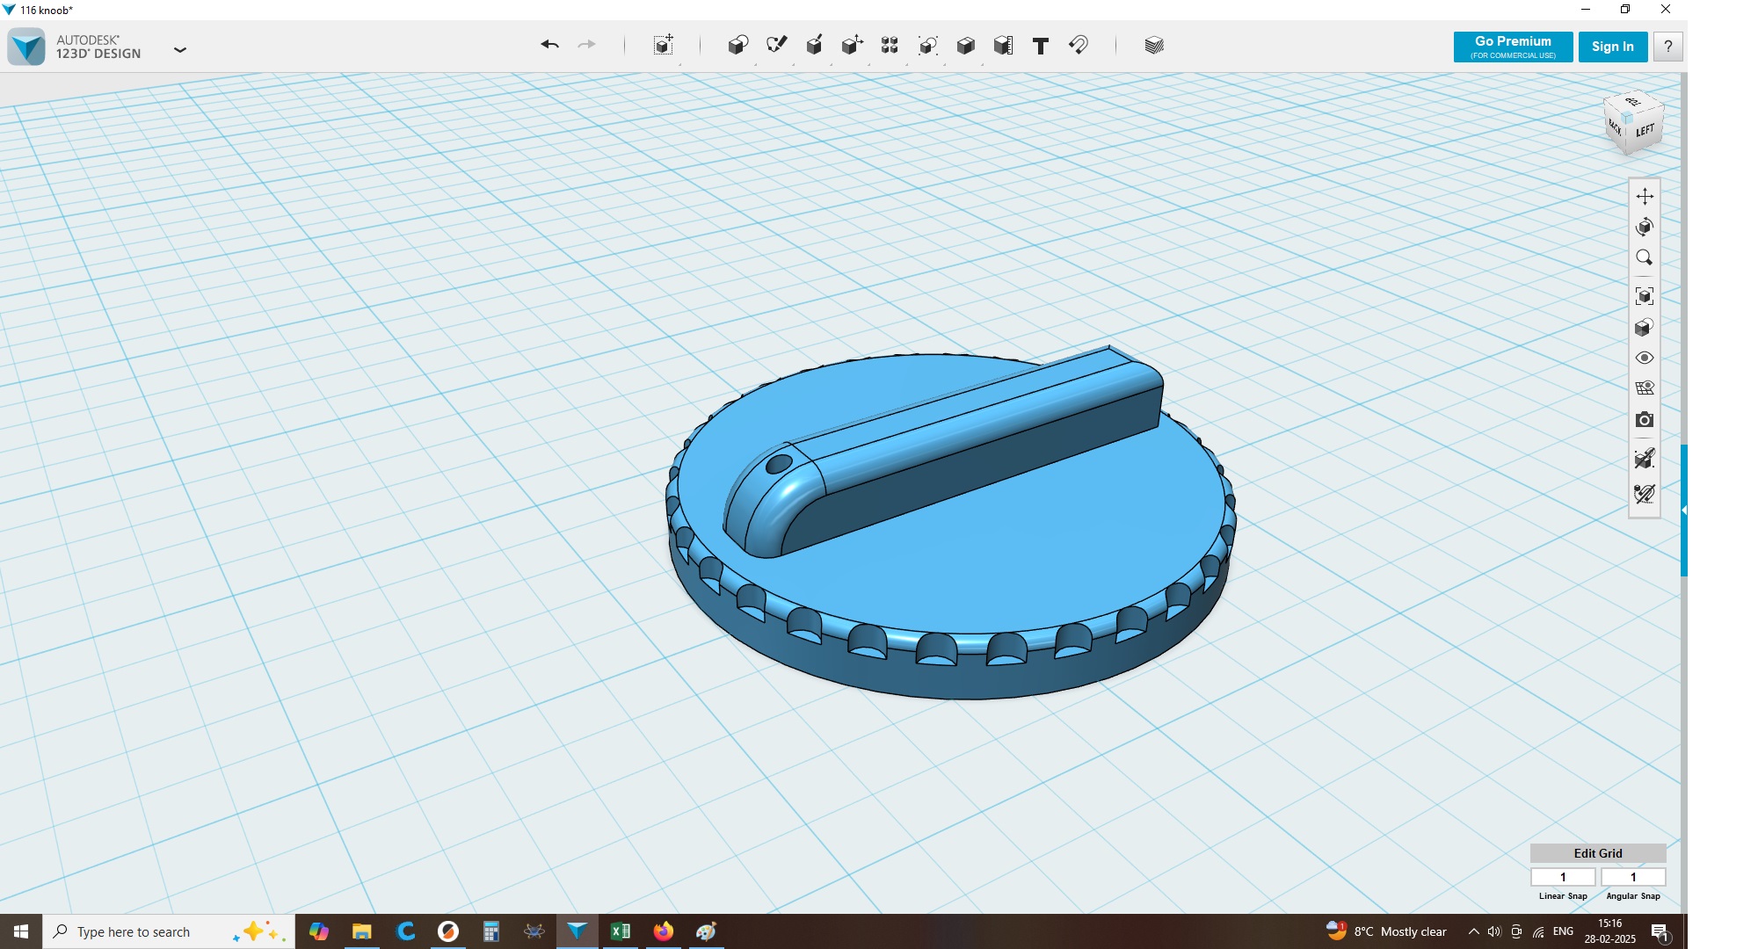Viewport: 1758px width, 949px height.
Task: Activate the Orbit navigation tool
Action: (x=1644, y=227)
